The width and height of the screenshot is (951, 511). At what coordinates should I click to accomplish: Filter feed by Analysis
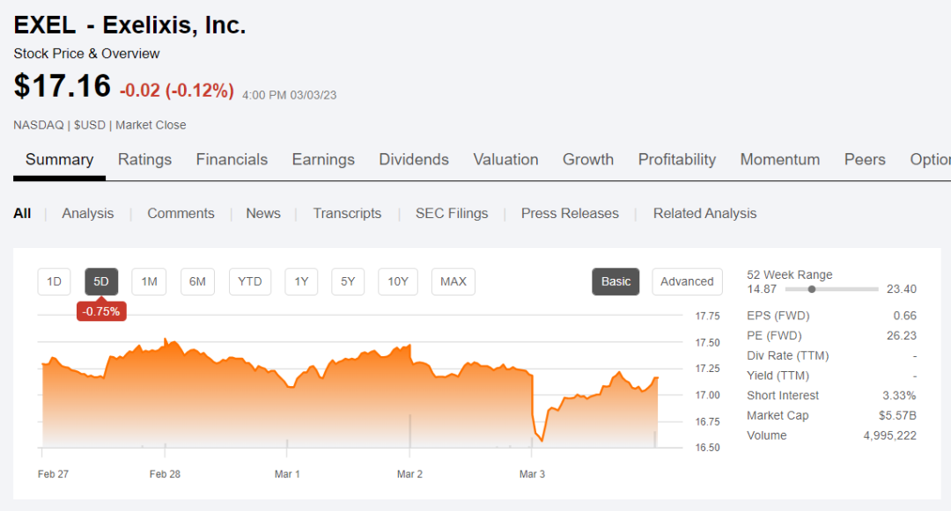(88, 213)
